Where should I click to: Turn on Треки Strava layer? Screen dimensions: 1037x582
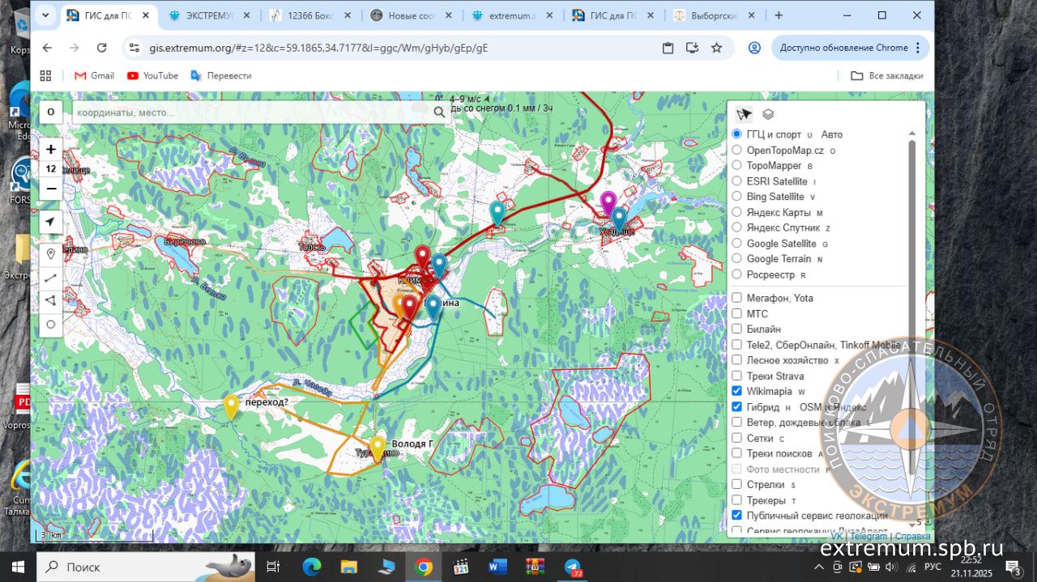736,376
